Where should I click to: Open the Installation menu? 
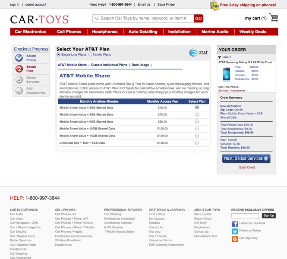pyautogui.click(x=180, y=32)
